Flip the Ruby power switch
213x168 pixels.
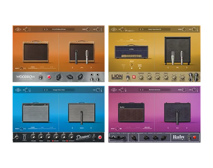point(189,138)
